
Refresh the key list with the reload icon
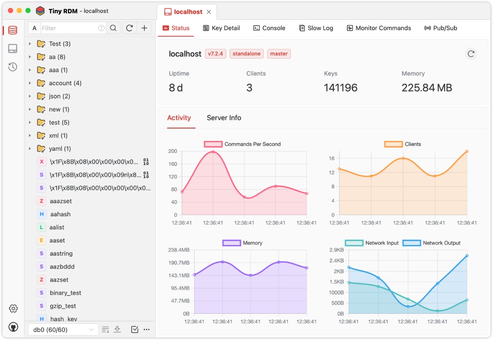(129, 28)
